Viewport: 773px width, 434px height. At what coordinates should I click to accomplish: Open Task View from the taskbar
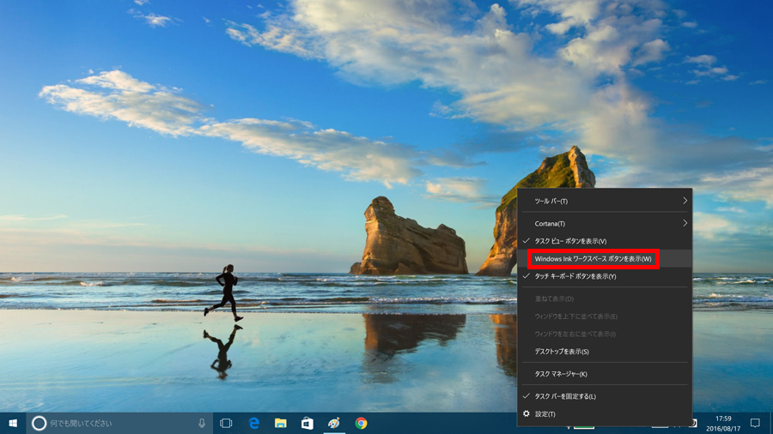point(226,423)
